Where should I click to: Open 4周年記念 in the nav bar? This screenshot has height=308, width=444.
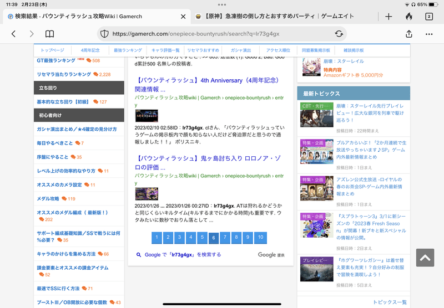coord(90,50)
